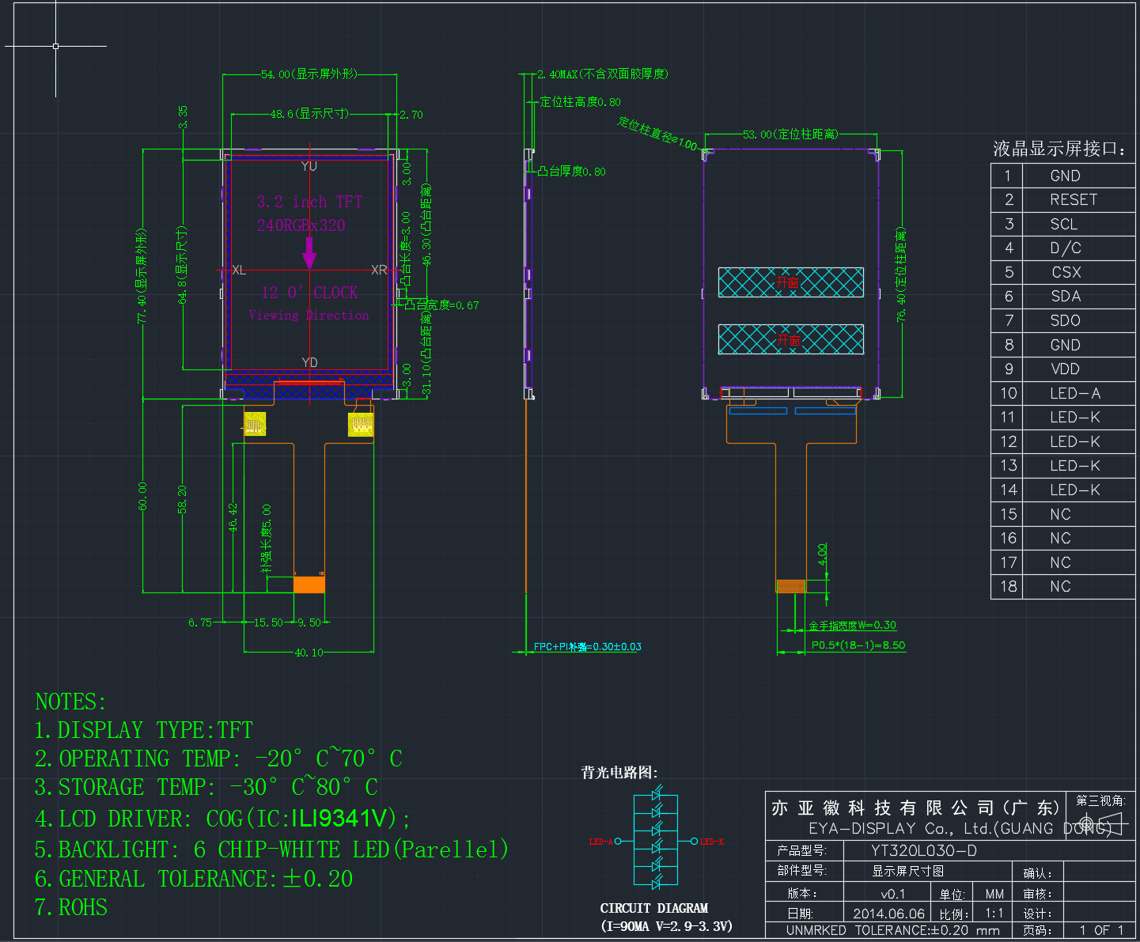
Task: Click the "40.10" bottom dimension text
Action: pos(309,653)
